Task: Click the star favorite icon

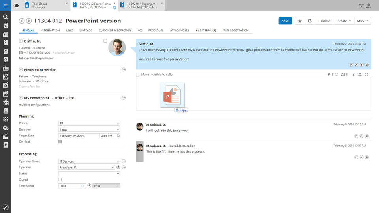Action: point(300,21)
